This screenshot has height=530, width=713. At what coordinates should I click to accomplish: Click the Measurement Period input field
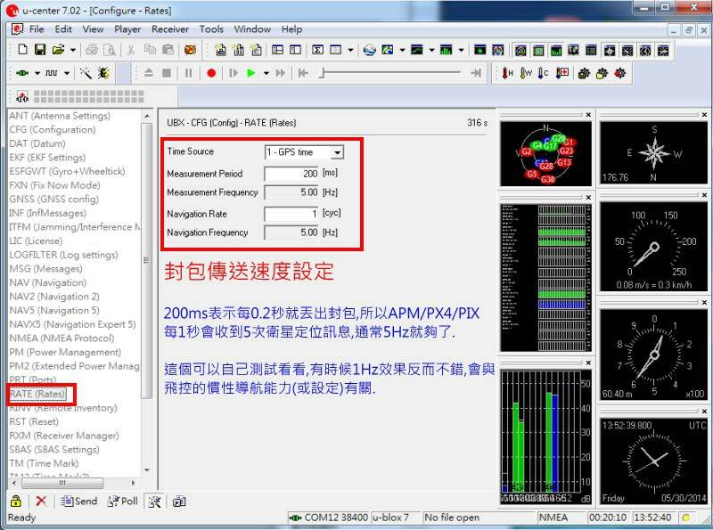click(292, 174)
